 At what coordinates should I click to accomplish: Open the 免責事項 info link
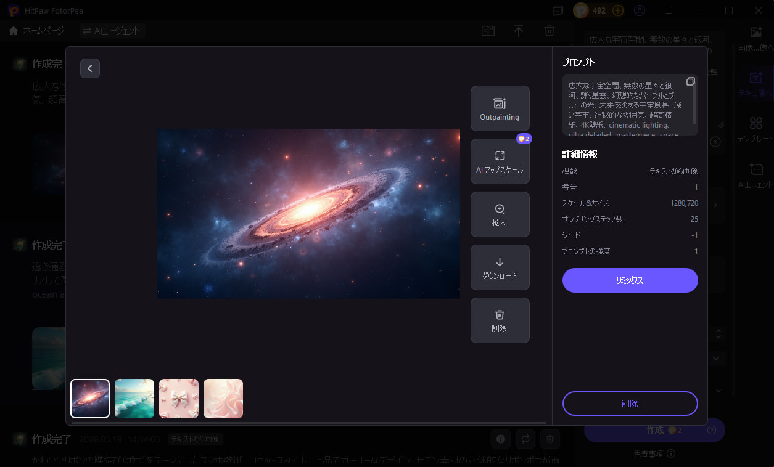[x=654, y=453]
